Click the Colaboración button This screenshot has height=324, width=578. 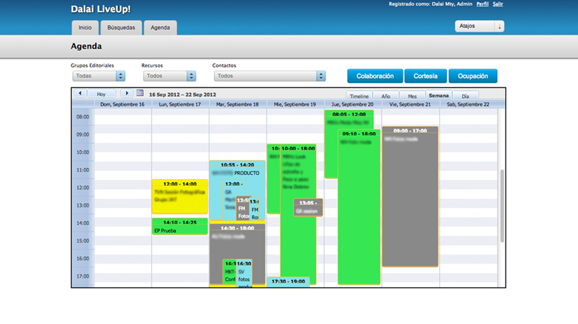375,76
